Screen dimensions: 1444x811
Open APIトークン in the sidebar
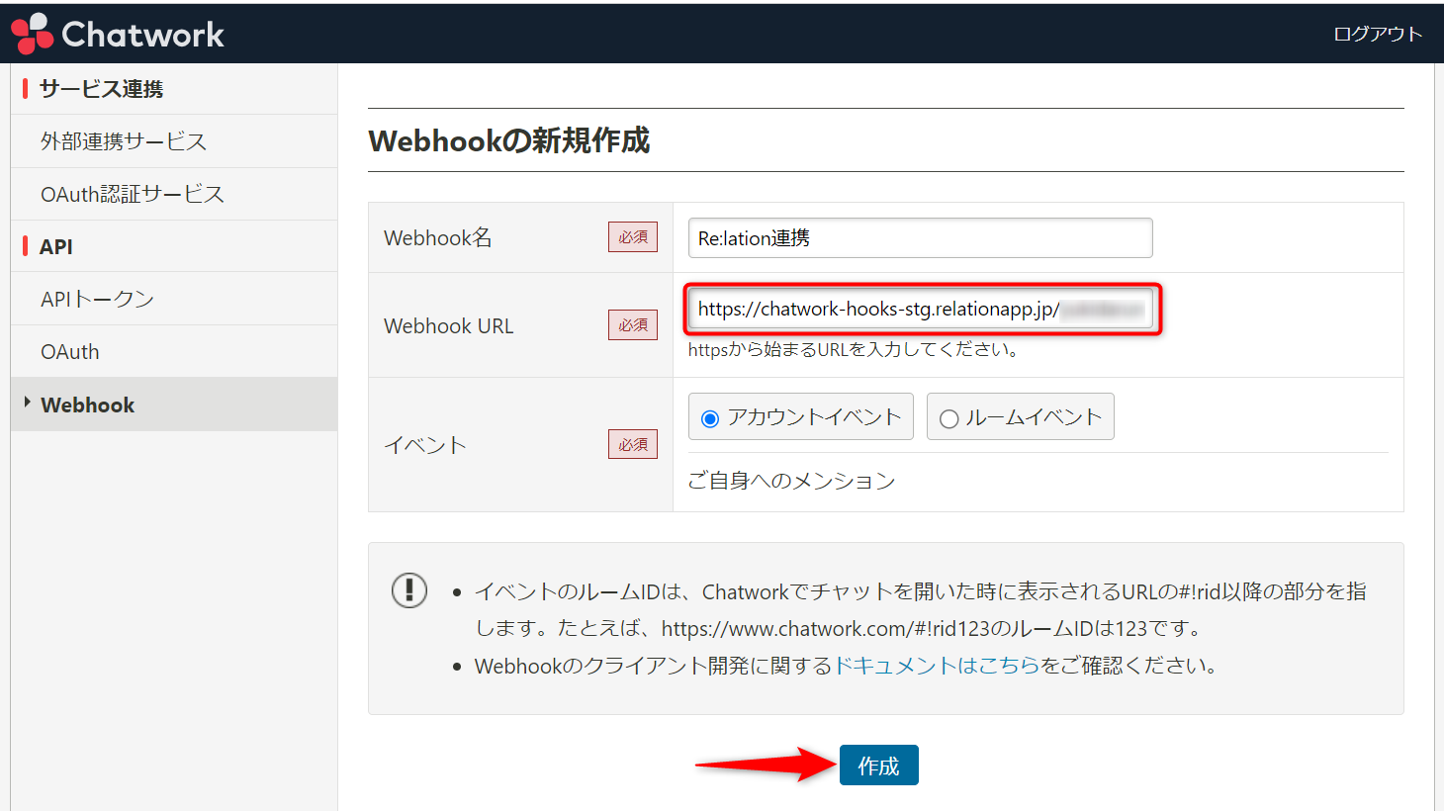pos(174,299)
